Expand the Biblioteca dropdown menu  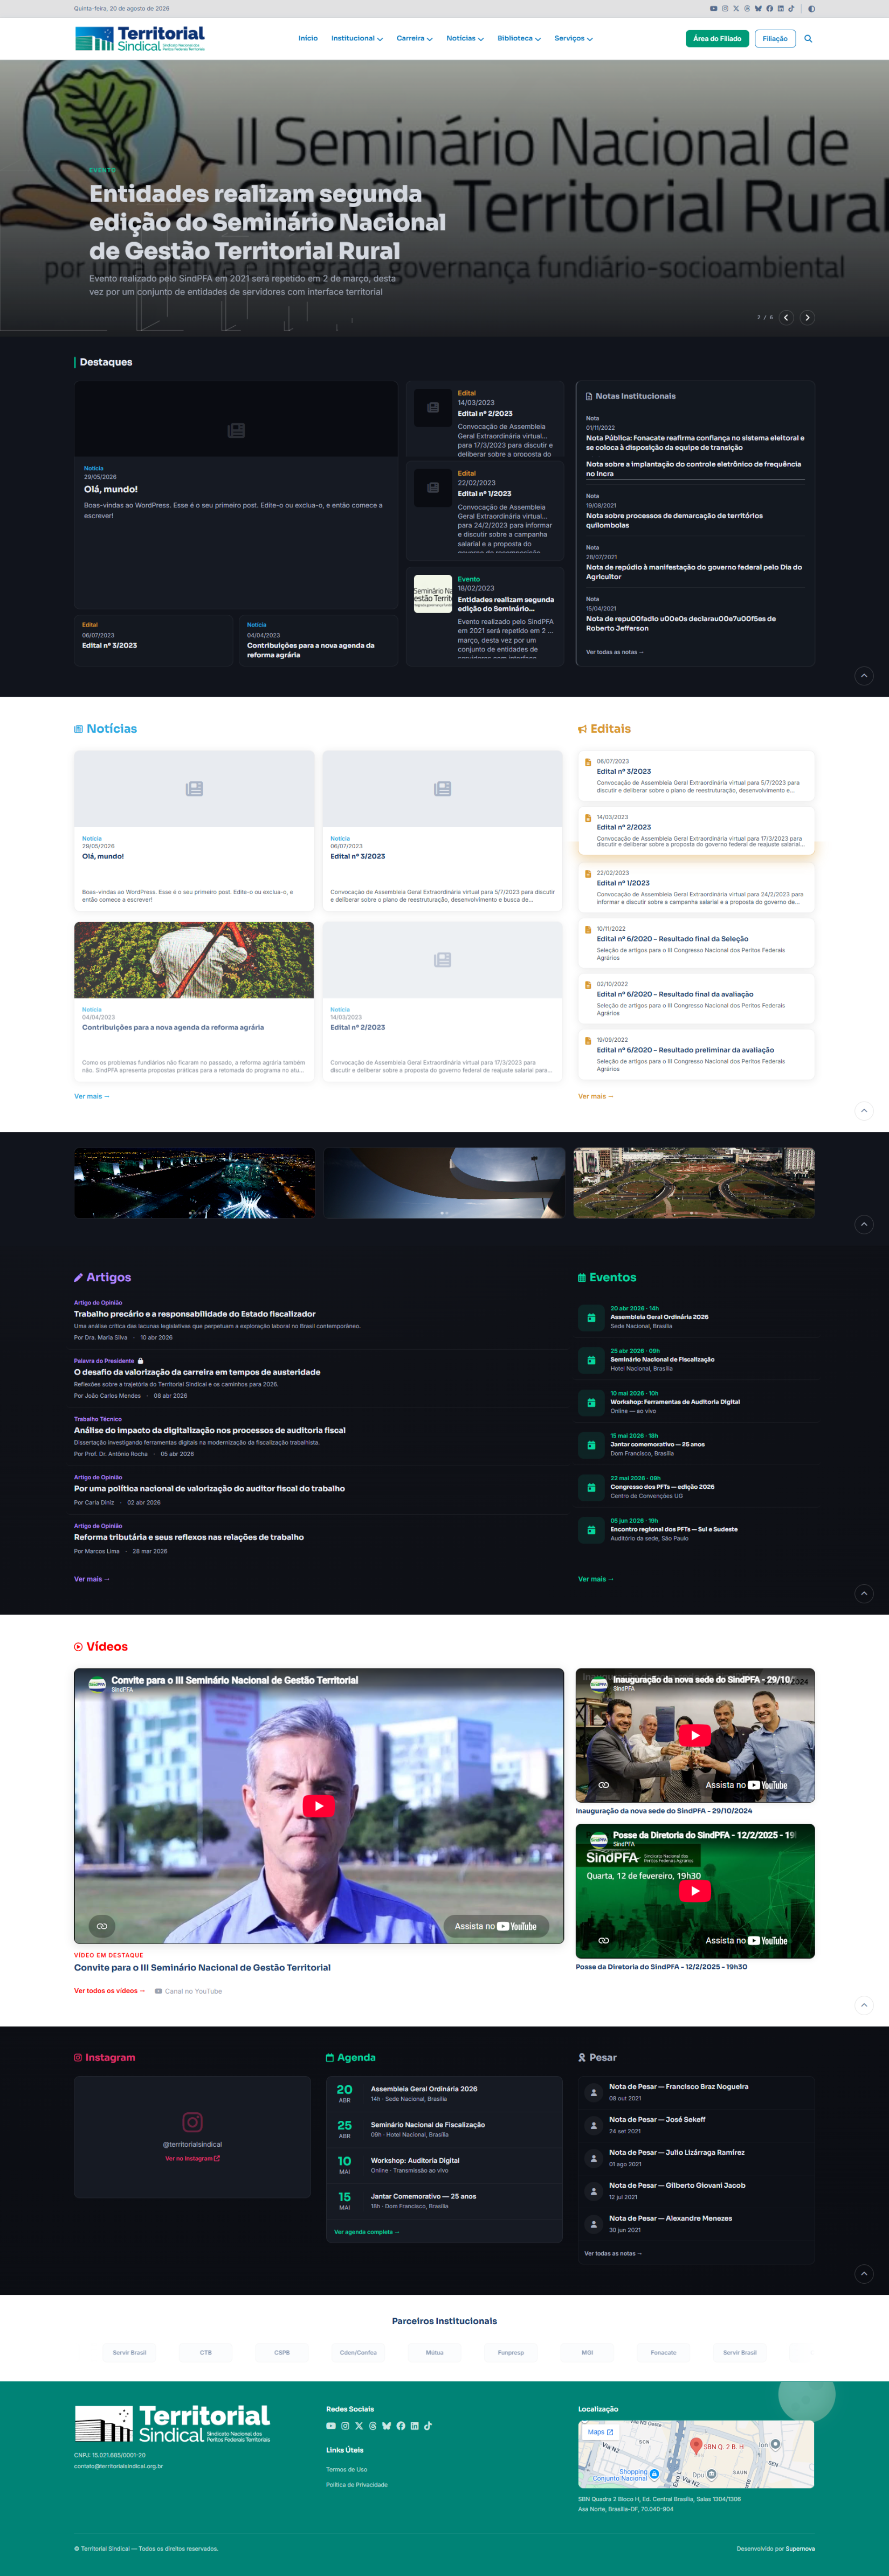519,39
